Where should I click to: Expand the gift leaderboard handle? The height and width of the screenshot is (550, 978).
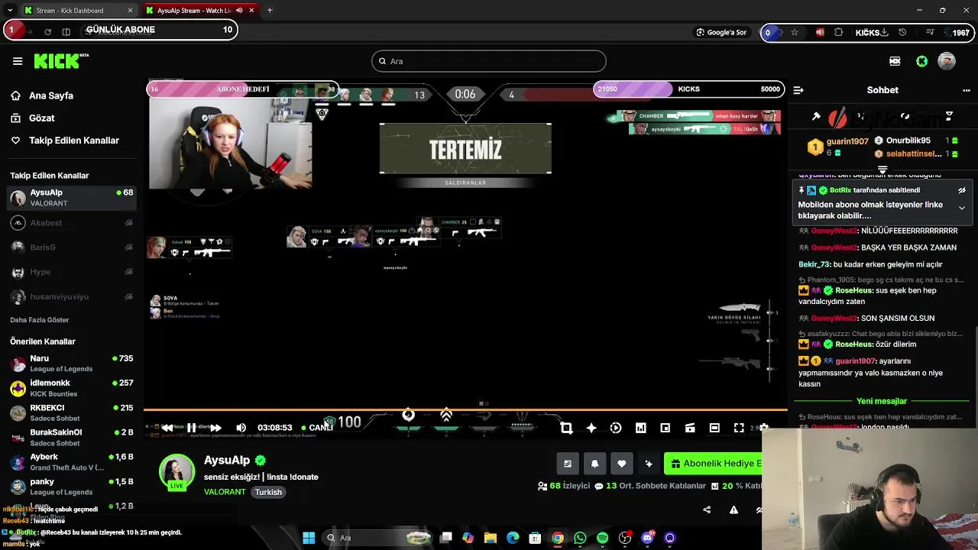882,170
